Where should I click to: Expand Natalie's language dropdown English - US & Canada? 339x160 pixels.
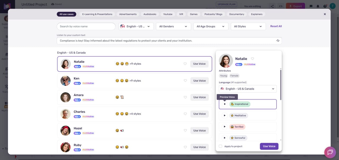click(x=248, y=89)
